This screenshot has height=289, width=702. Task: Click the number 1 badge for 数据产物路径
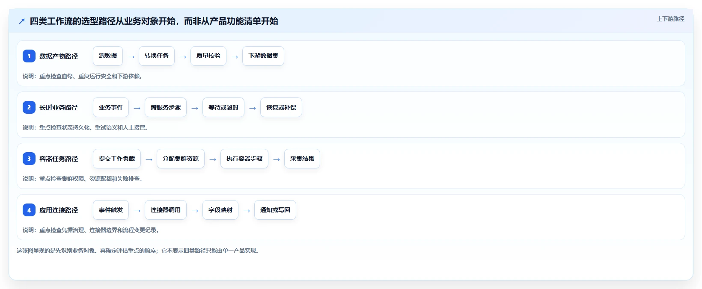(29, 56)
